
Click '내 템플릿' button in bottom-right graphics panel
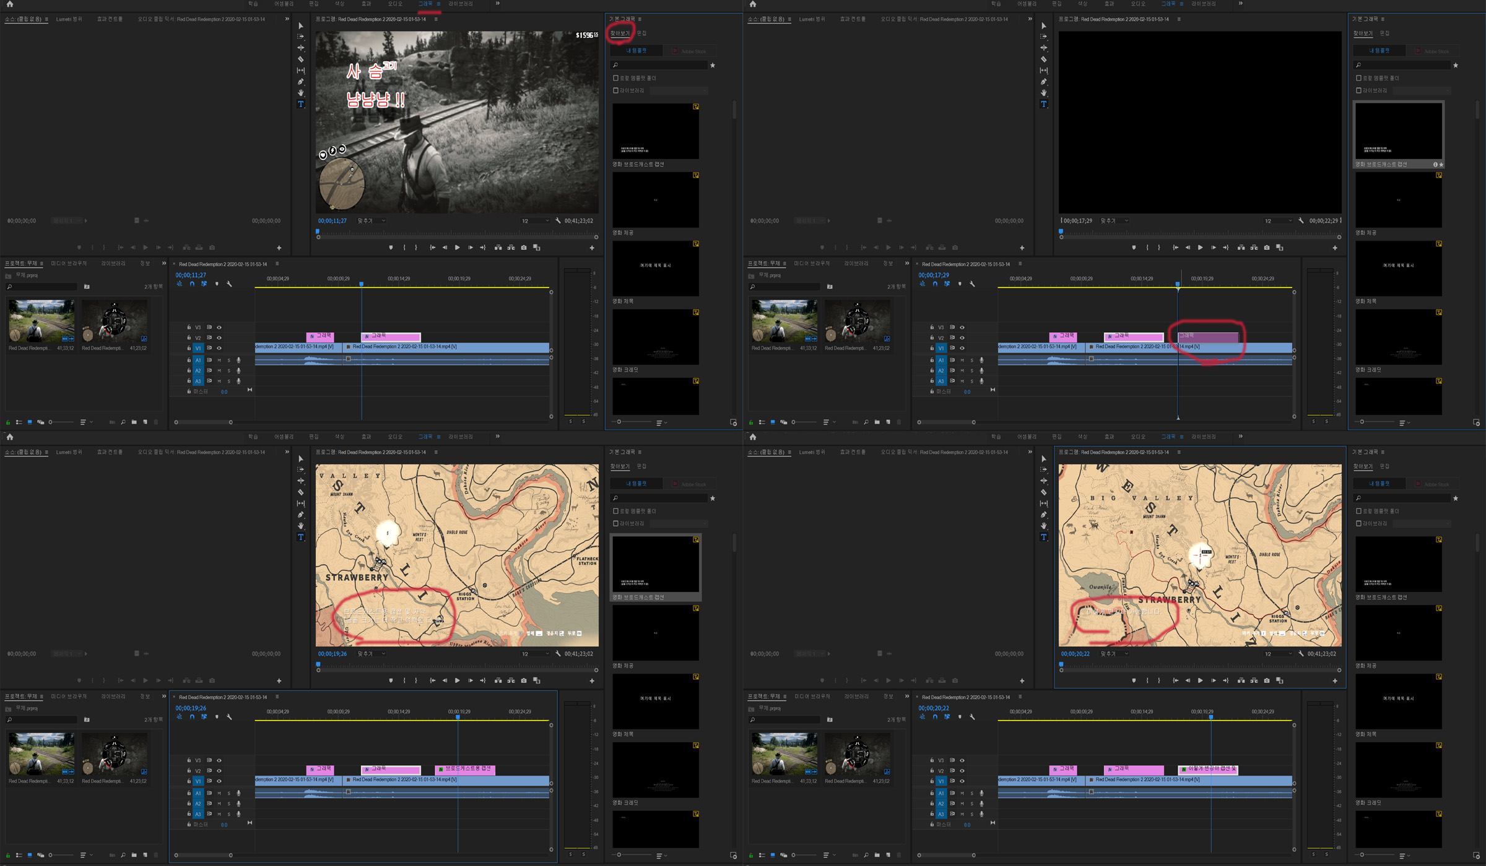coord(1379,484)
